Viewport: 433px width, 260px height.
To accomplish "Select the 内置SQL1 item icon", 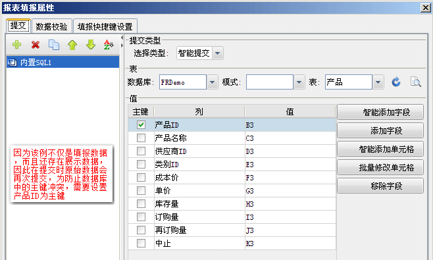I will point(13,63).
